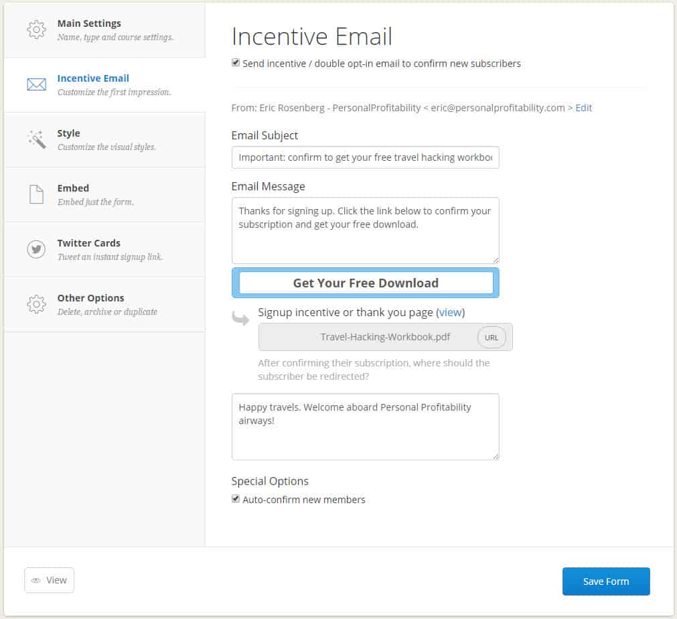Select the Embed tab
The height and width of the screenshot is (619, 677).
point(73,188)
